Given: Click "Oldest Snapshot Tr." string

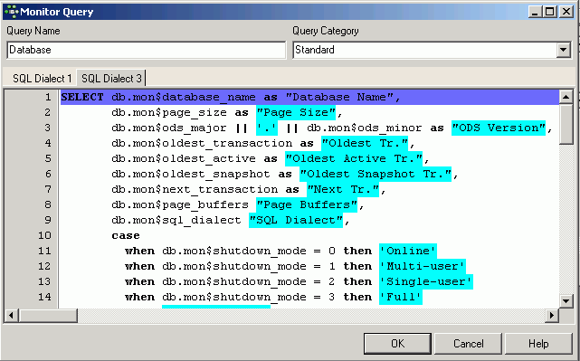Looking at the screenshot, I should click(376, 174).
